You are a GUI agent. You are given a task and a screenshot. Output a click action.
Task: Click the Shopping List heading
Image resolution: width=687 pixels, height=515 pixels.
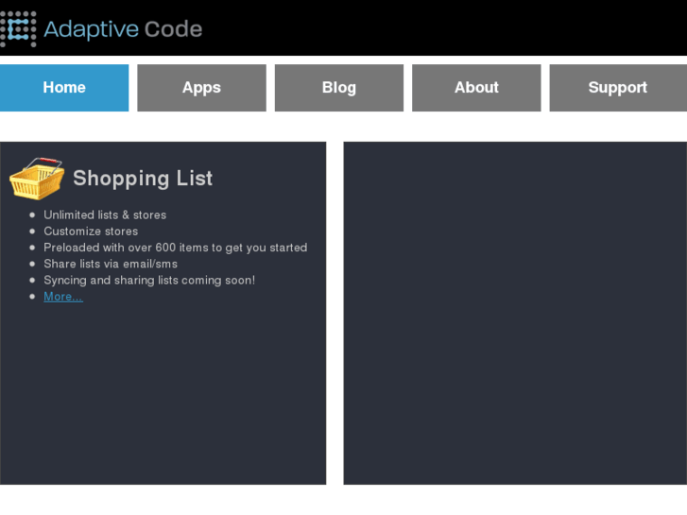(143, 179)
